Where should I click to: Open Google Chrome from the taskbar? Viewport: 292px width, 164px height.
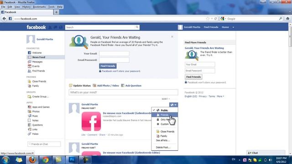click(x=46, y=160)
